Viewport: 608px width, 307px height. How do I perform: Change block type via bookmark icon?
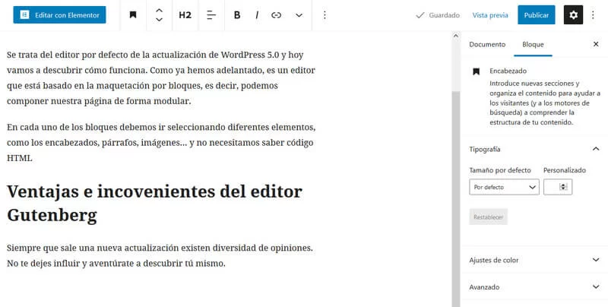coord(133,15)
